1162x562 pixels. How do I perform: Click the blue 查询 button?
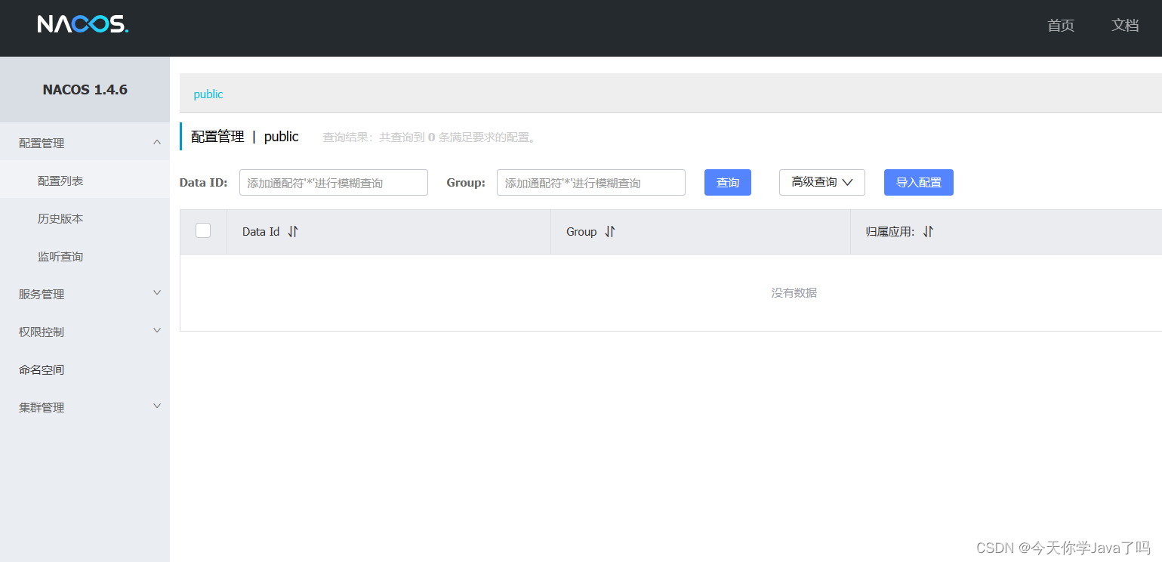coord(728,182)
